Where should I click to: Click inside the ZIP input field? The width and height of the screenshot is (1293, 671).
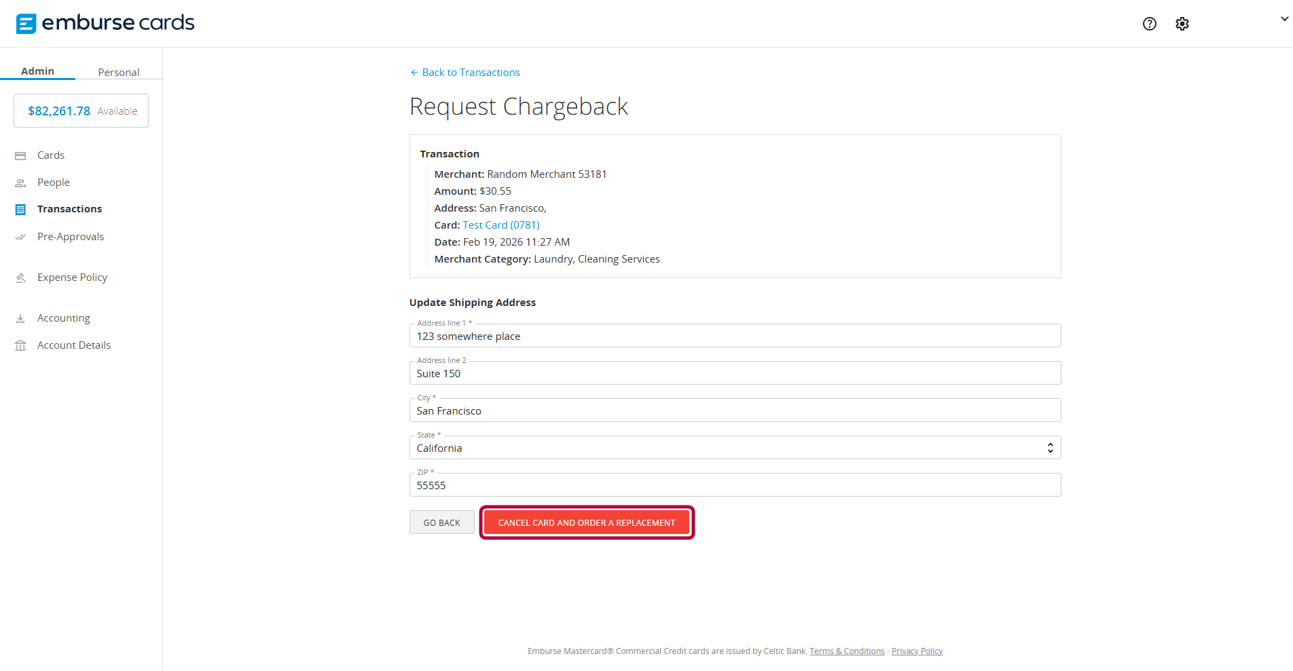pyautogui.click(x=734, y=484)
